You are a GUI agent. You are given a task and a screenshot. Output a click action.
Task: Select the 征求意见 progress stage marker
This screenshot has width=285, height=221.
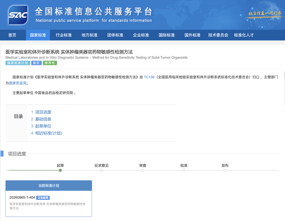(102, 170)
